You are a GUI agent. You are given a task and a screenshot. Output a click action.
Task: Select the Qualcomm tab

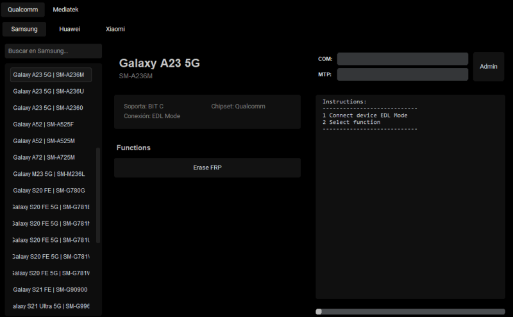pos(23,10)
